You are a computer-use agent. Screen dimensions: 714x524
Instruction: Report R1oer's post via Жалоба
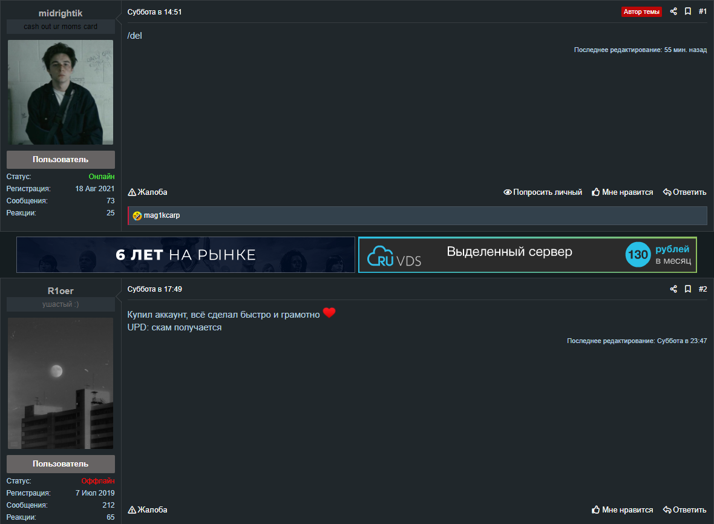[148, 510]
